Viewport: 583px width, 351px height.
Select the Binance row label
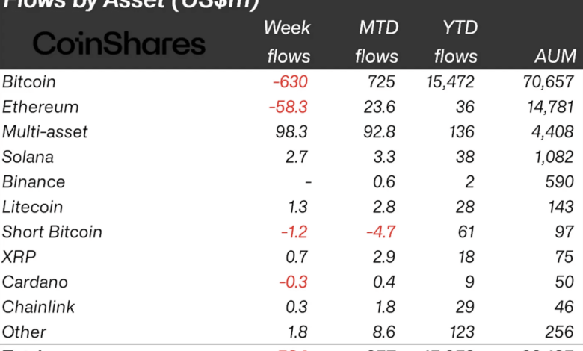click(x=34, y=182)
